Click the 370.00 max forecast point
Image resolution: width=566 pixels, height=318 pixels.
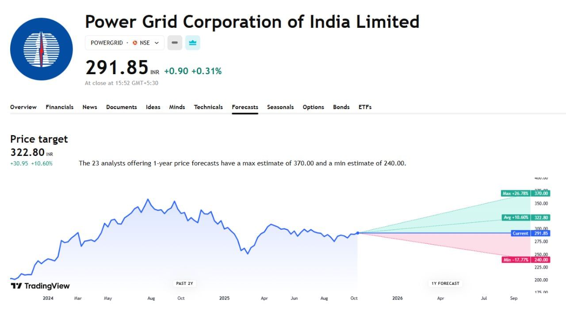pyautogui.click(x=542, y=193)
